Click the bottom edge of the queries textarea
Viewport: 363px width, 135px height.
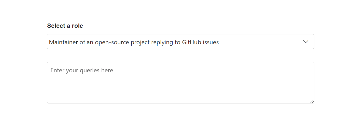[x=180, y=103]
